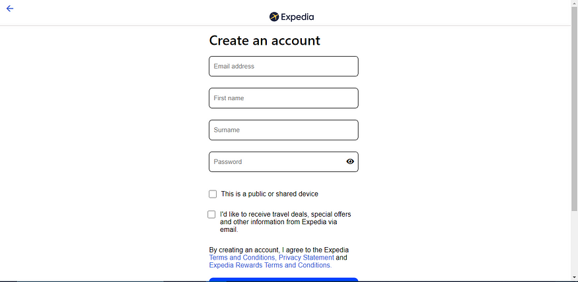This screenshot has width=578, height=282.
Task: Click the scrollbar up arrow
Action: click(x=574, y=3)
